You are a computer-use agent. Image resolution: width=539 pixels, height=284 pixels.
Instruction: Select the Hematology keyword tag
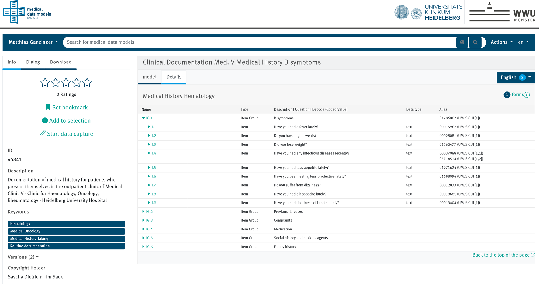pos(66,224)
